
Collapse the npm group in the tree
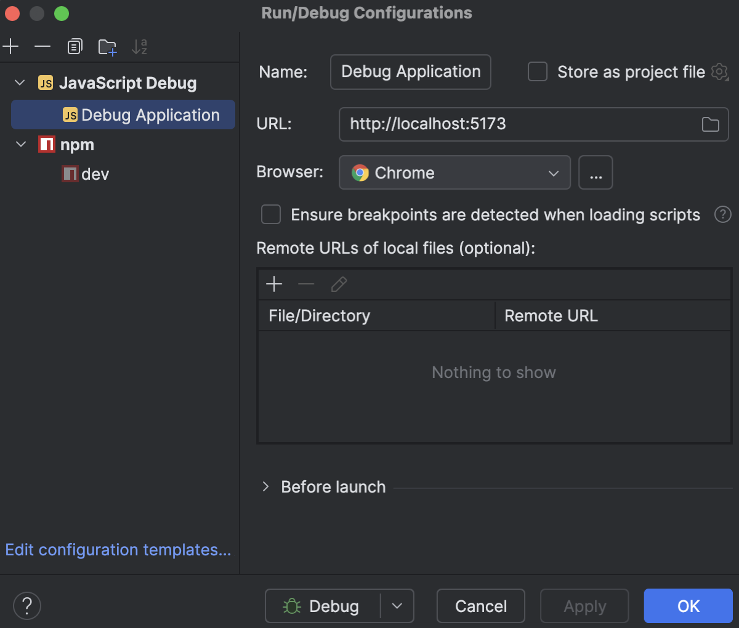(20, 144)
